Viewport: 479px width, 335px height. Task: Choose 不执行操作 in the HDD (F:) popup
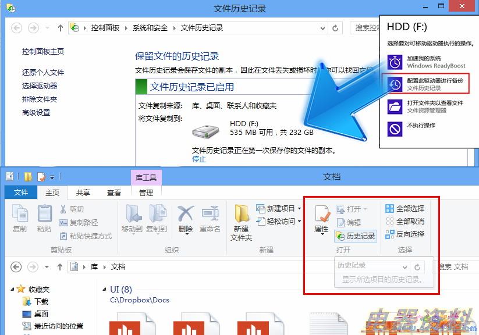point(420,126)
